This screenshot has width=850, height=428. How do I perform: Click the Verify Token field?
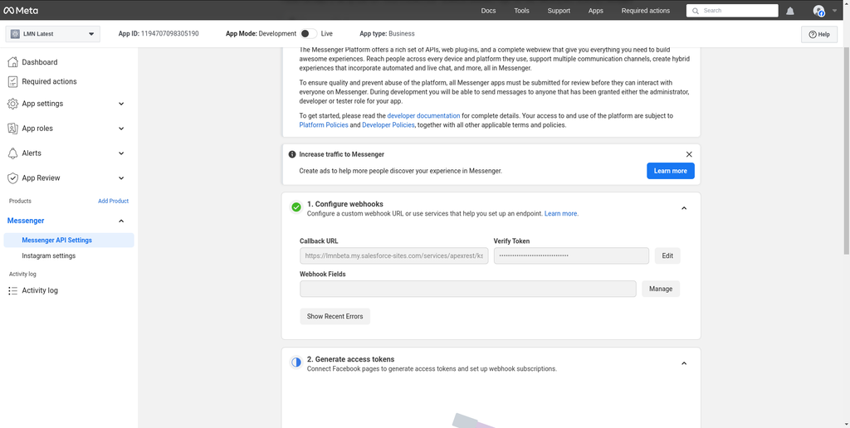click(571, 255)
